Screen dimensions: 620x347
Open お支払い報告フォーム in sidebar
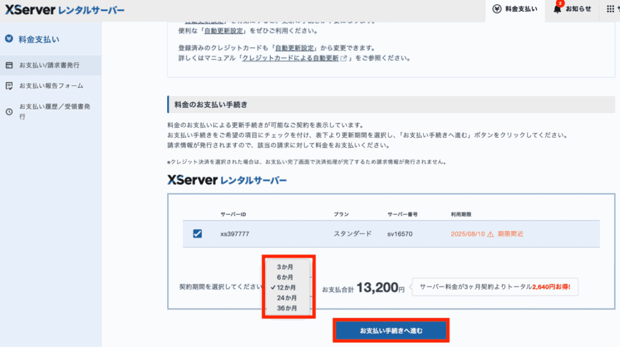[x=51, y=86]
